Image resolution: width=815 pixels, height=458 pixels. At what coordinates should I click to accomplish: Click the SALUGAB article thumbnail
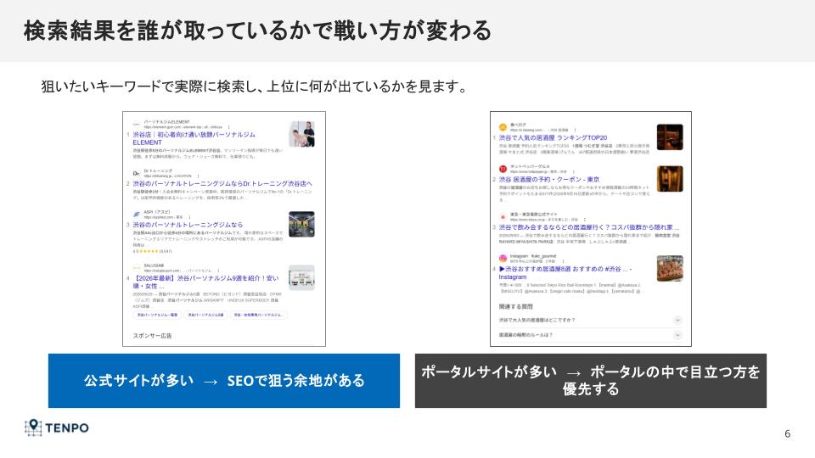coord(301,278)
